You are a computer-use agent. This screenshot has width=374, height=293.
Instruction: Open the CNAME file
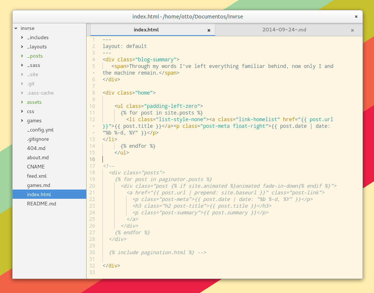[36, 167]
